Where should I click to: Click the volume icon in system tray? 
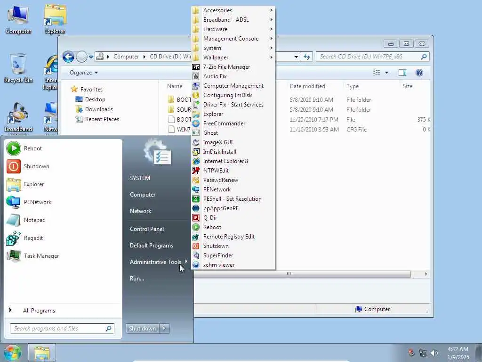[x=434, y=353]
